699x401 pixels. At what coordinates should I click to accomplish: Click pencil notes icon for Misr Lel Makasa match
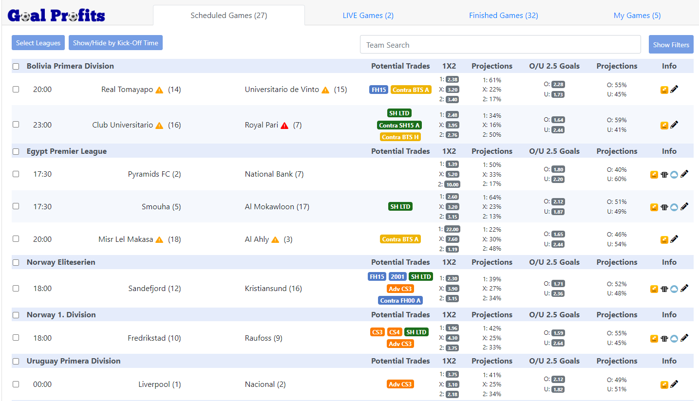pos(674,239)
